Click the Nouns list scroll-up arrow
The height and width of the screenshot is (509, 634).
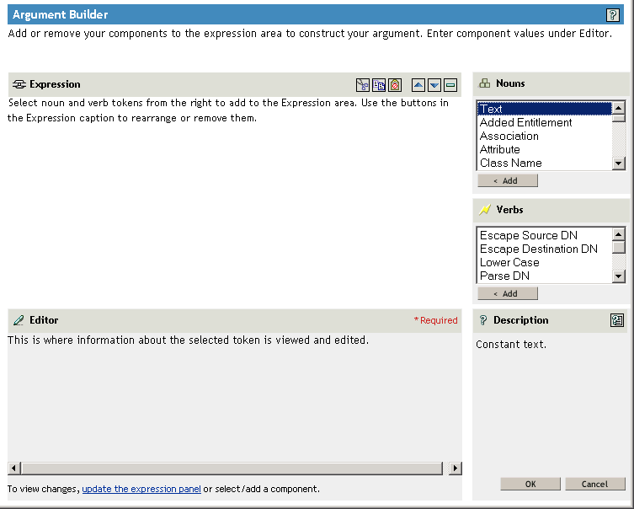point(618,108)
